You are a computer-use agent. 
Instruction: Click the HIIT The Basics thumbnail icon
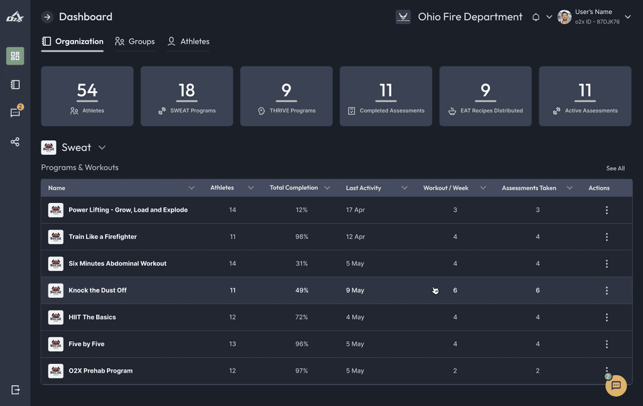click(56, 317)
